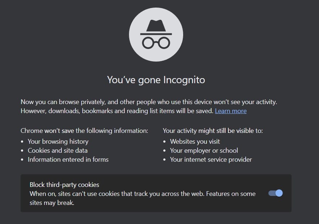Select the Information entered in forms item
This screenshot has height=224, width=319.
click(68, 160)
